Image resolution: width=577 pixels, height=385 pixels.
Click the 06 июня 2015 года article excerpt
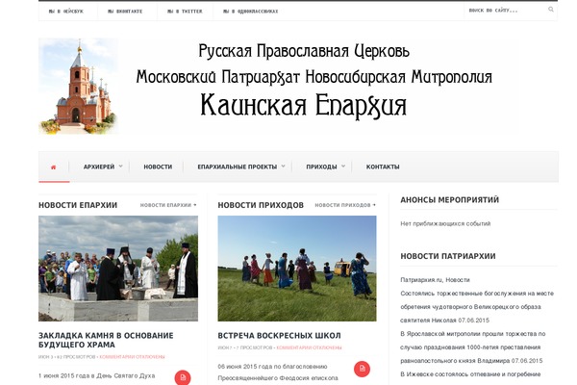point(278,372)
